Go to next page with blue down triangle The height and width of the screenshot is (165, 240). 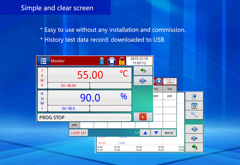coord(156,133)
